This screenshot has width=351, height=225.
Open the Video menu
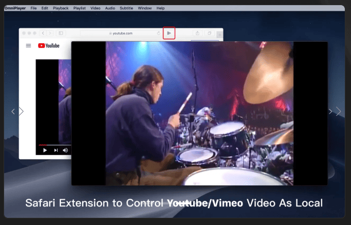click(95, 8)
